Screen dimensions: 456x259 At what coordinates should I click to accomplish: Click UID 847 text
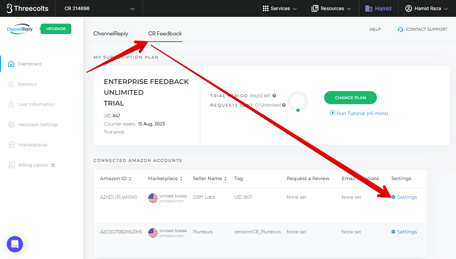pos(112,116)
